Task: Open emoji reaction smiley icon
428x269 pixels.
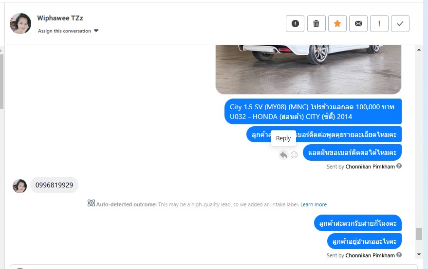Action: pyautogui.click(x=294, y=155)
